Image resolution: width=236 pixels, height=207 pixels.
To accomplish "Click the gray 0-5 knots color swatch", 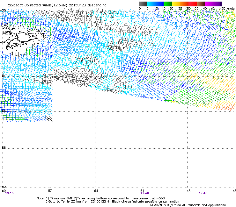I will click(x=143, y=4).
